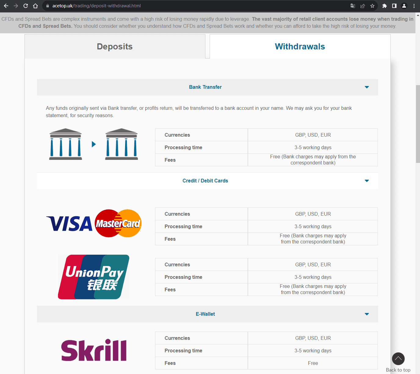
Task: Click the MasterCard logo
Action: [x=118, y=223]
